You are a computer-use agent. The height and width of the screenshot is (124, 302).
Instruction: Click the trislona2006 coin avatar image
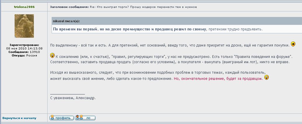coord(24,26)
